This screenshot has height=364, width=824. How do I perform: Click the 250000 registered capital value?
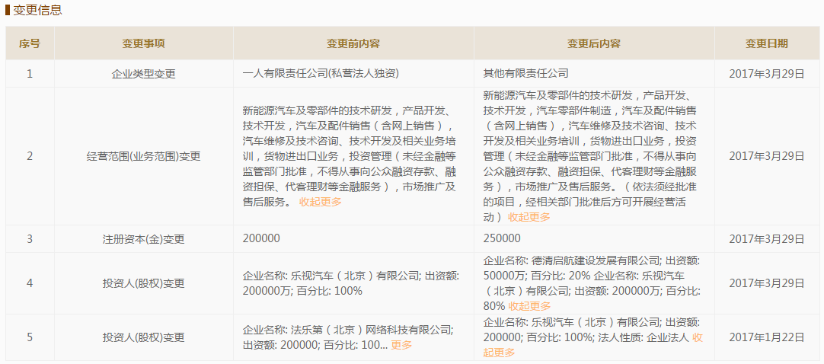(502, 238)
